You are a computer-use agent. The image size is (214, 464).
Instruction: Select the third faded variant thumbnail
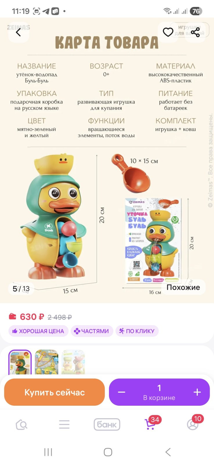pyautogui.click(x=73, y=362)
